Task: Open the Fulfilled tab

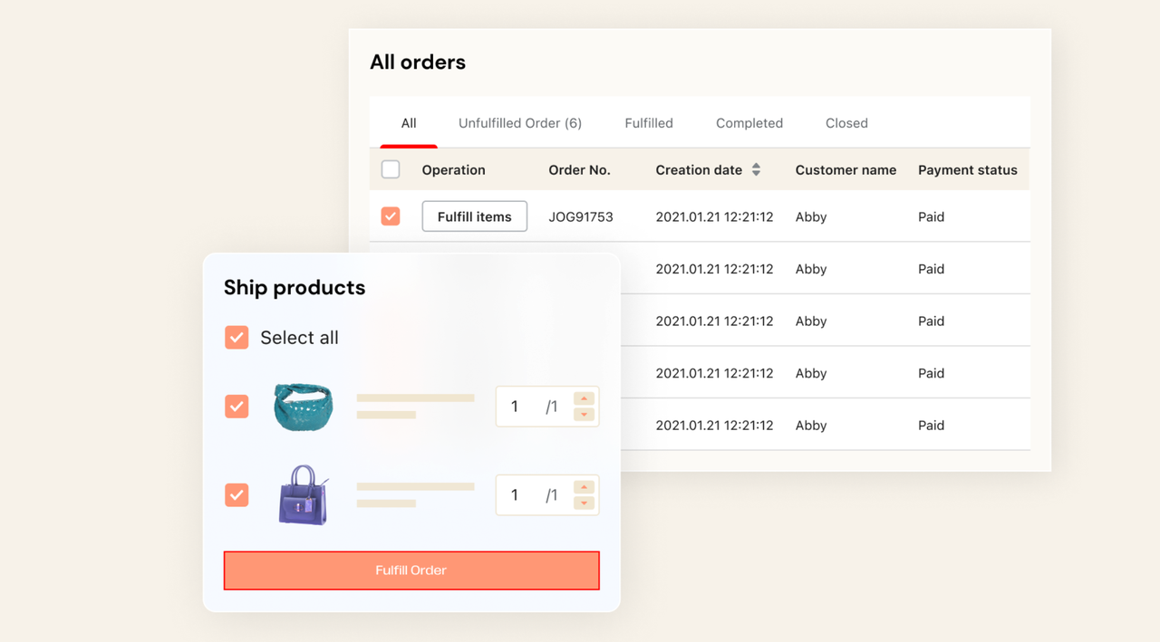Action: pos(649,123)
